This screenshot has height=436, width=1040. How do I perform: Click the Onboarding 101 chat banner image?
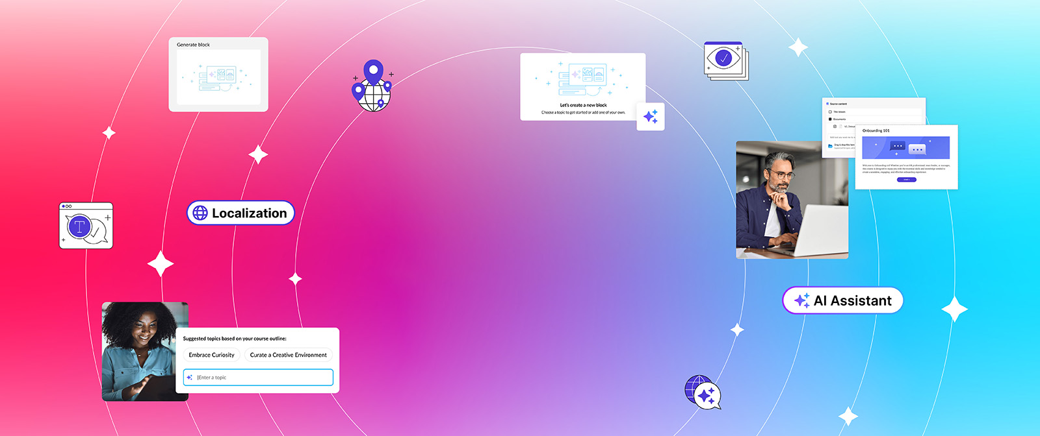[x=906, y=148]
